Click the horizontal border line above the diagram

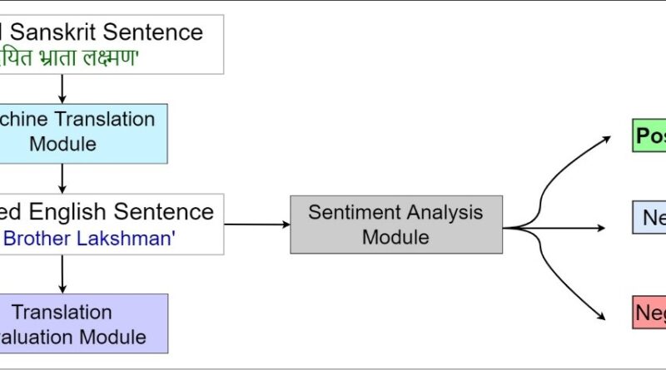tap(333, 2)
